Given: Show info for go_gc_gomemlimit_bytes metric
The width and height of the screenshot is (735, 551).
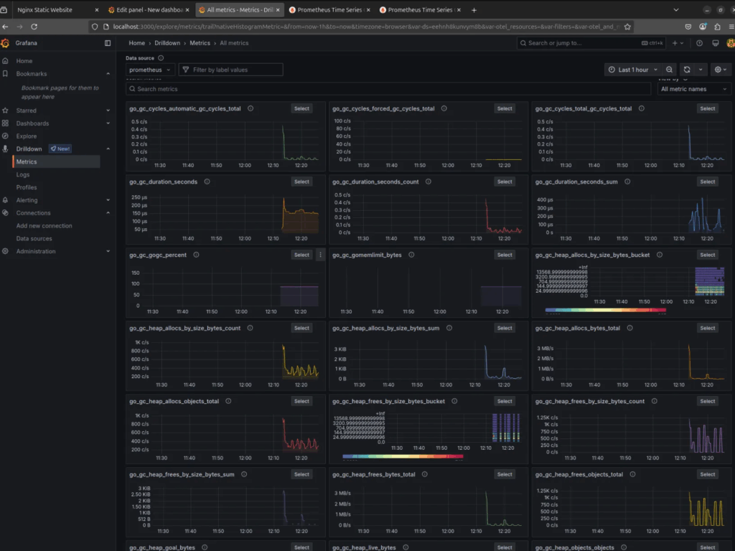Looking at the screenshot, I should 411,255.
